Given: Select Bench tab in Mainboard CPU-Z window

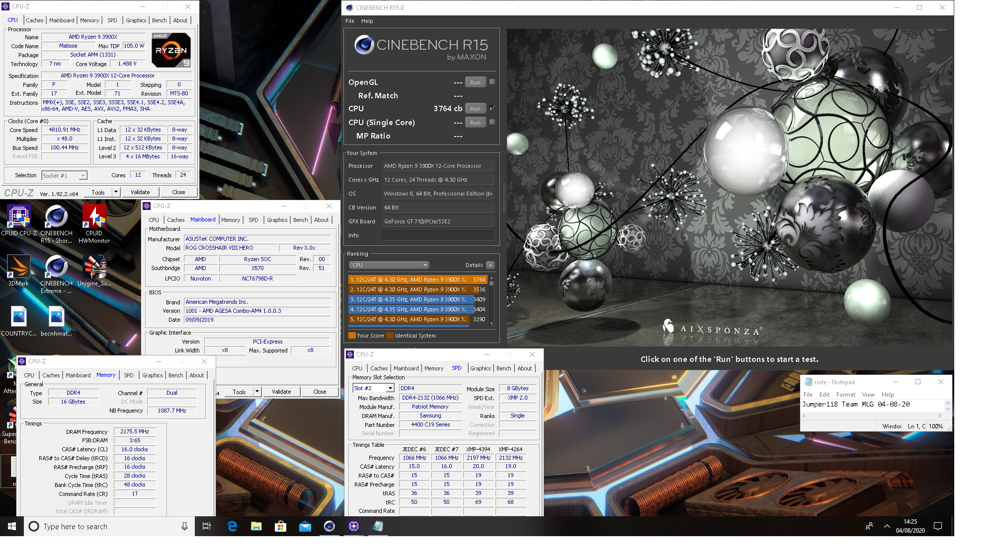Looking at the screenshot, I should coord(300,220).
